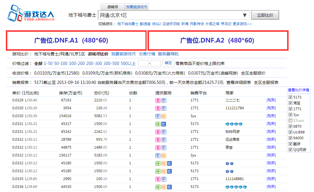Open the 游戏达人 logo homepage
314x192 pixels.
coord(31,13)
